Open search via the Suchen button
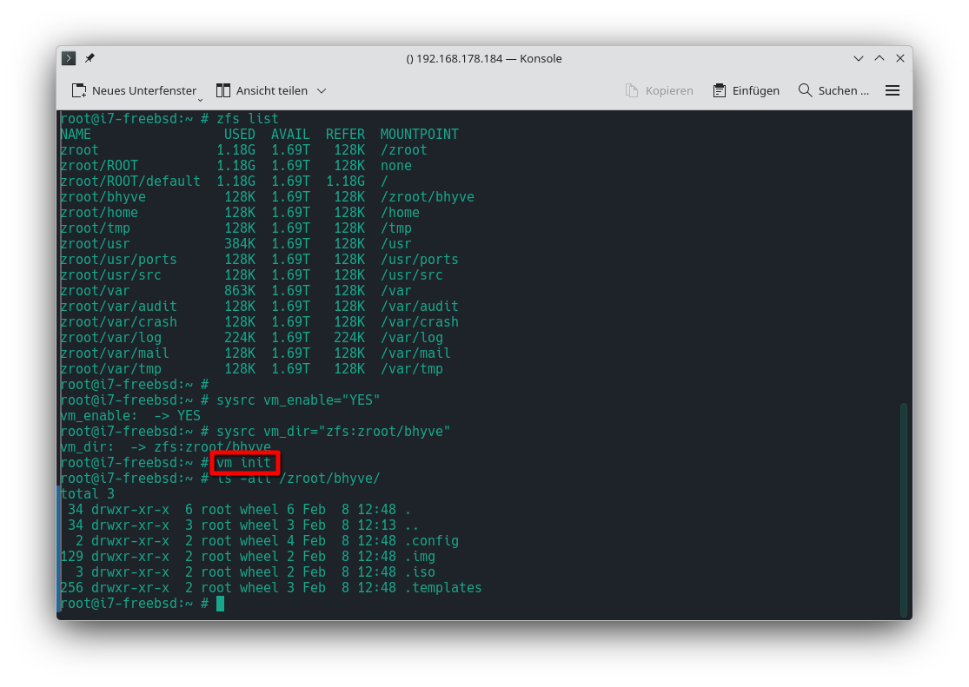 pos(833,90)
